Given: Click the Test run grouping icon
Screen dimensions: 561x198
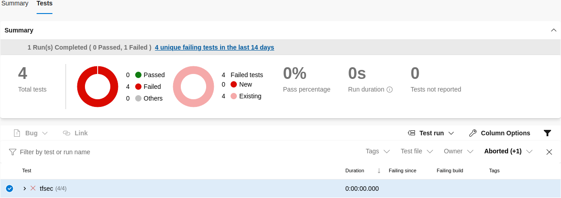Looking at the screenshot, I should click(x=411, y=133).
